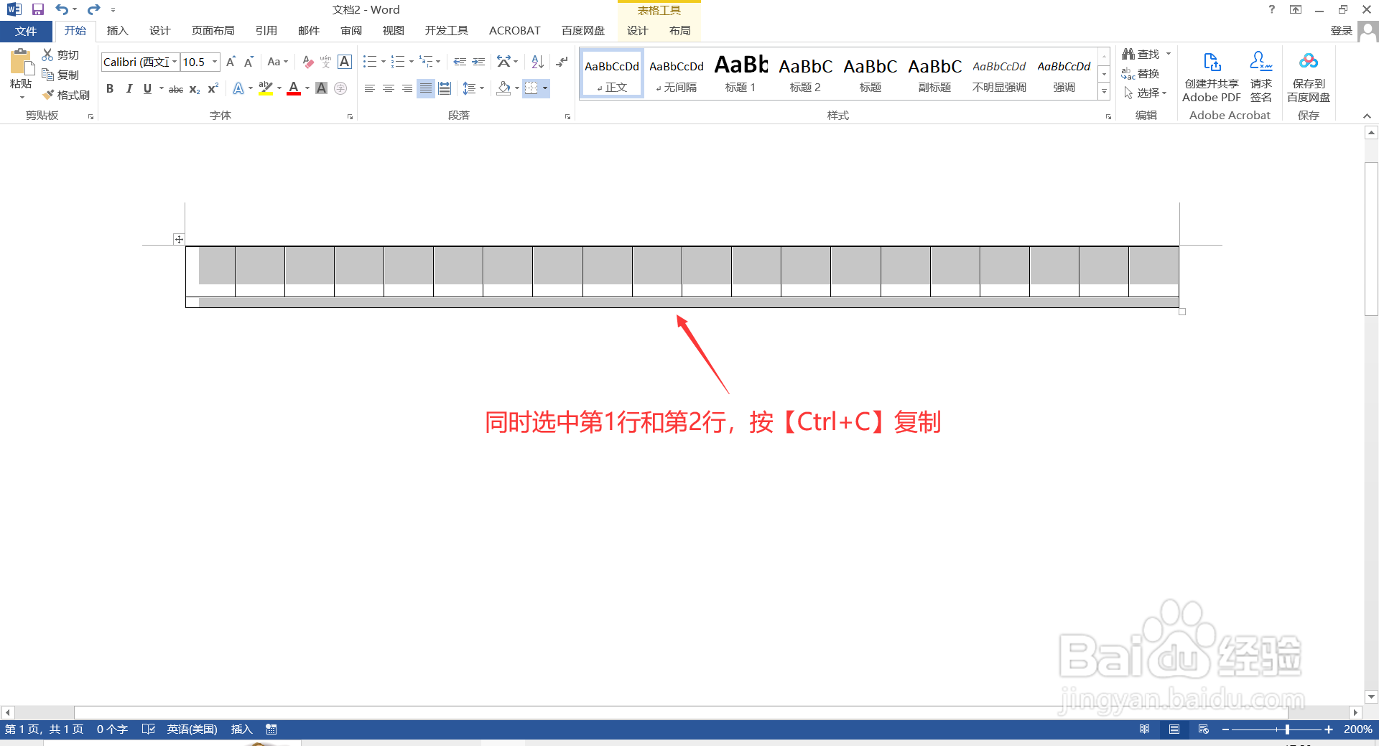Align text left
Viewport: 1379px width, 746px height.
(369, 88)
